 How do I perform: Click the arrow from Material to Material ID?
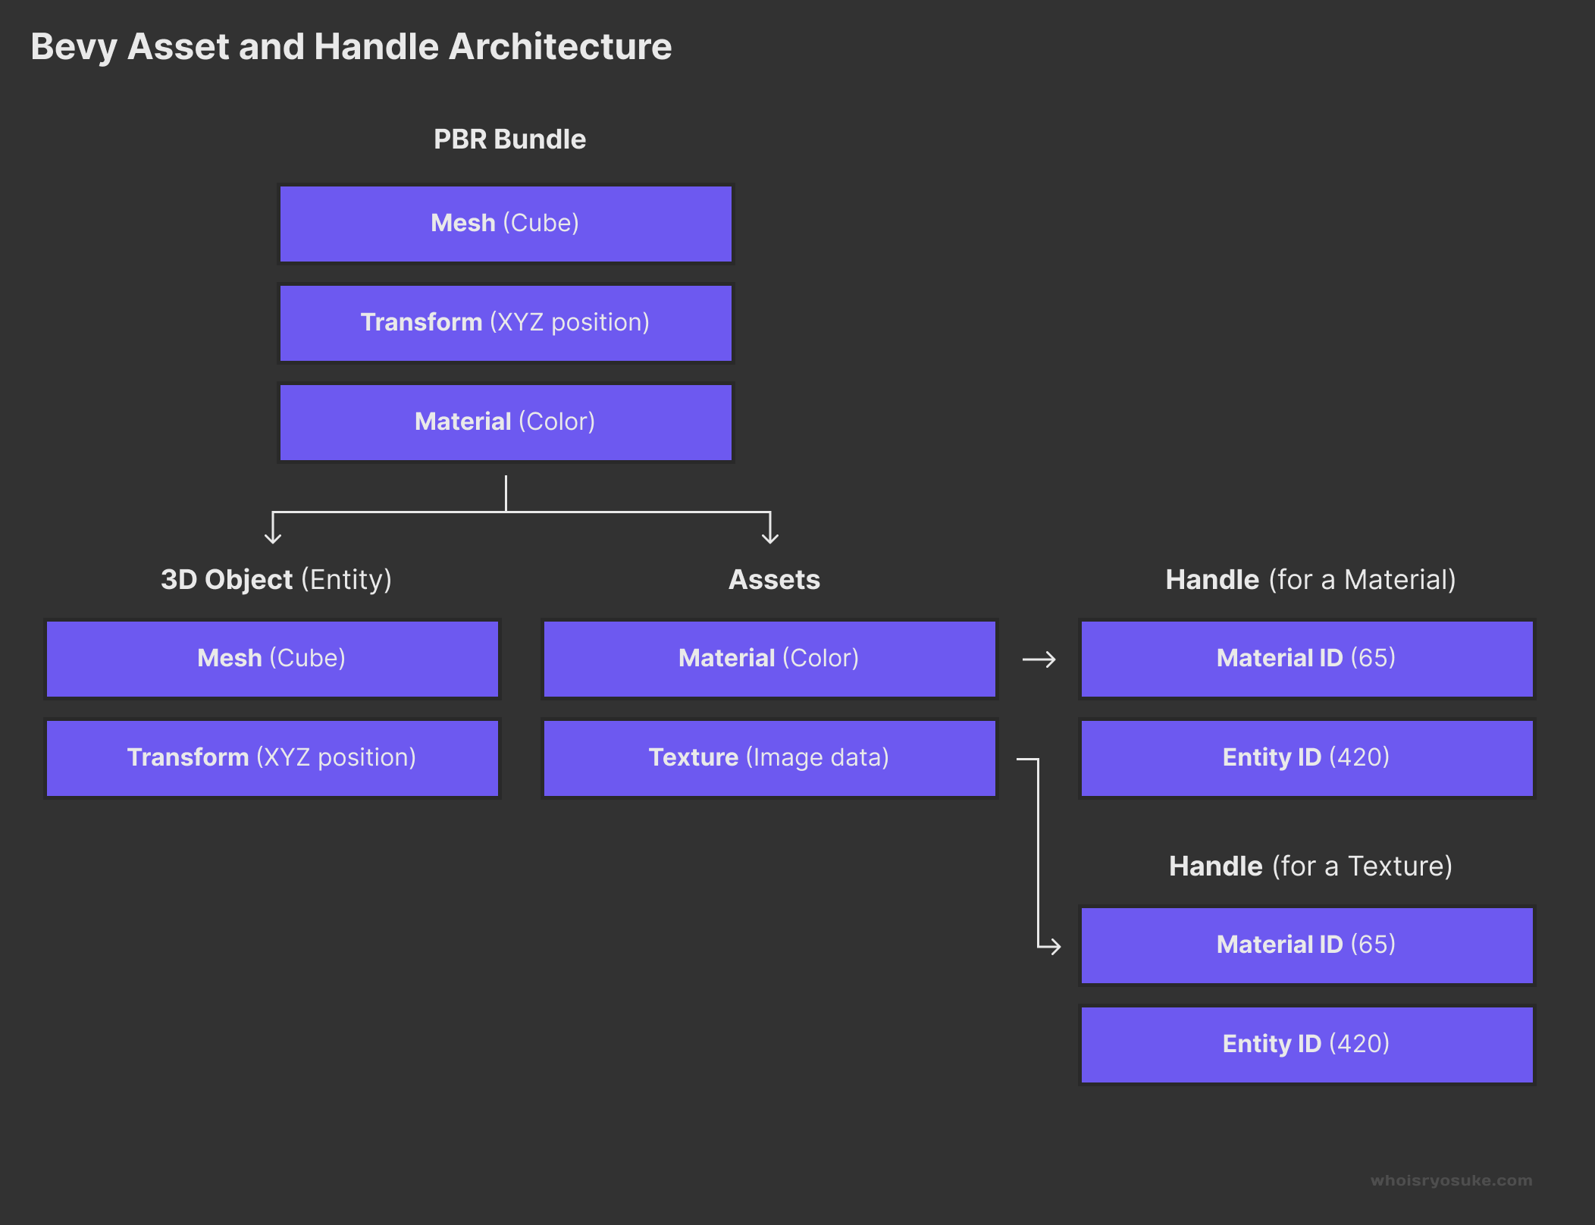1039,657
